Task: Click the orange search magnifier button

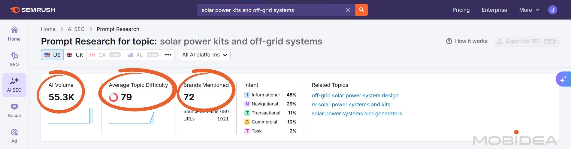Action: (x=361, y=10)
